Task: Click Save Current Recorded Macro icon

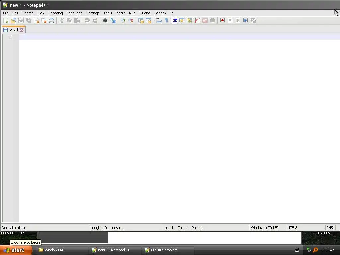Action: [253, 20]
